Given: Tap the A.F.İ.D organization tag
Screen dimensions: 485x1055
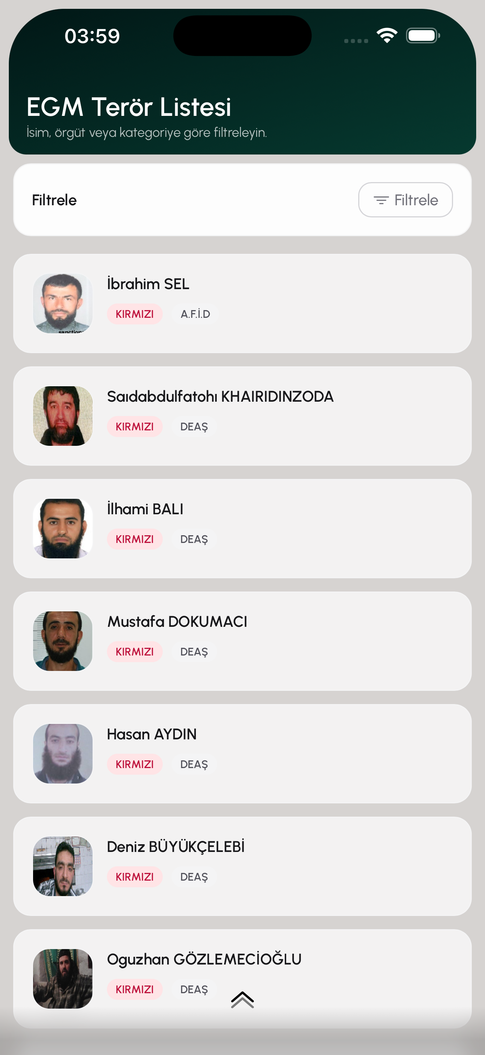Looking at the screenshot, I should (x=195, y=314).
